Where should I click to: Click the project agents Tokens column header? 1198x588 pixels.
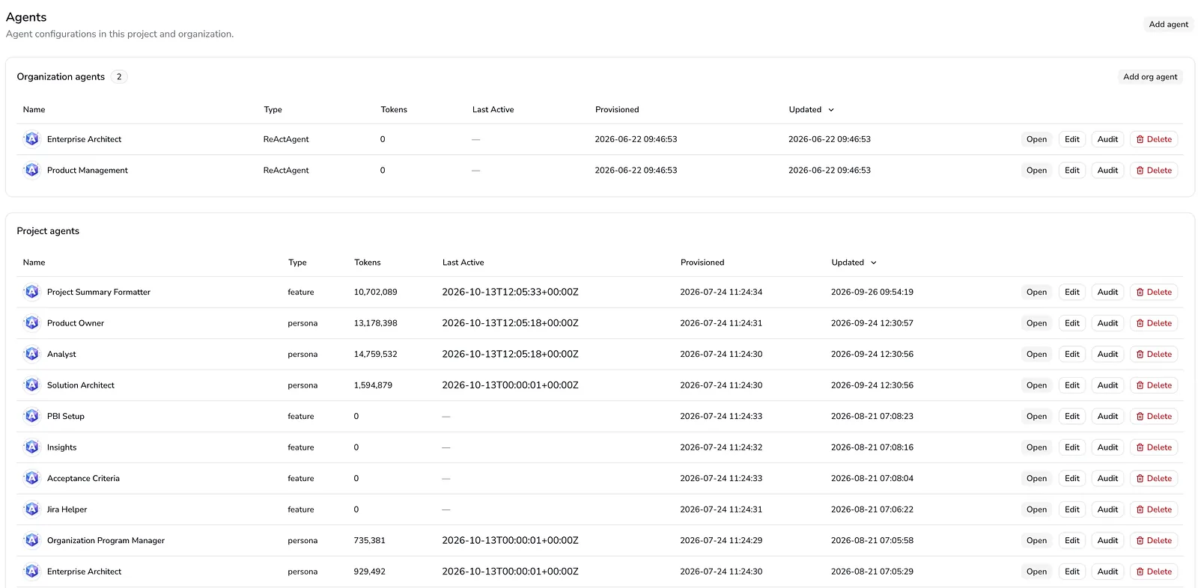click(x=367, y=263)
